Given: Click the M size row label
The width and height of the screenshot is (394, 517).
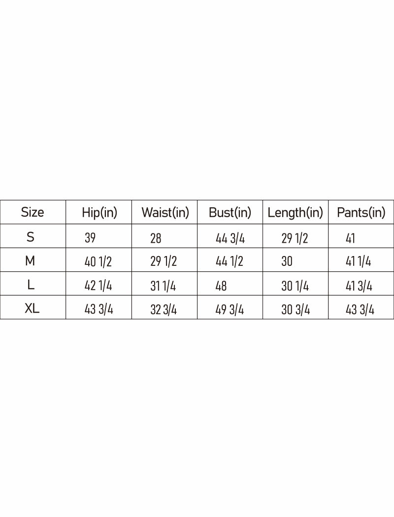Looking at the screenshot, I should coord(31,261).
